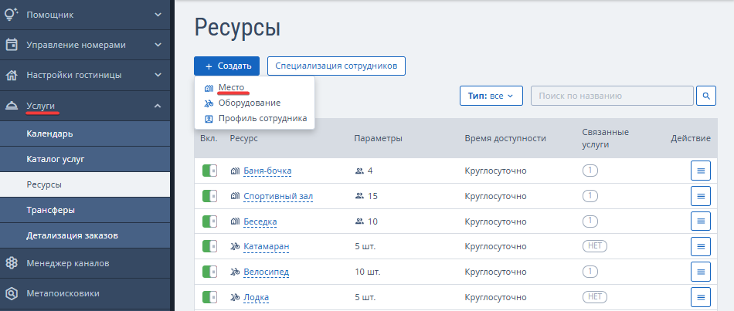Screen dimensions: 734x311
Task: Select Оборудование from the create menu
Action: [250, 103]
